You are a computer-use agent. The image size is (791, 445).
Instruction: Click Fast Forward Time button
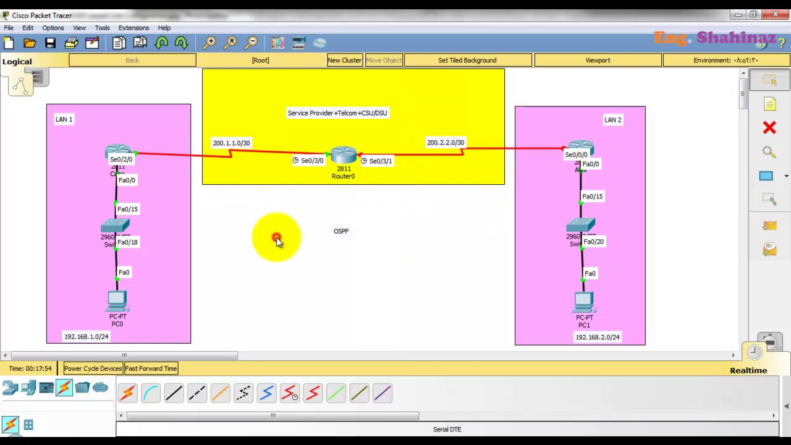click(x=151, y=369)
